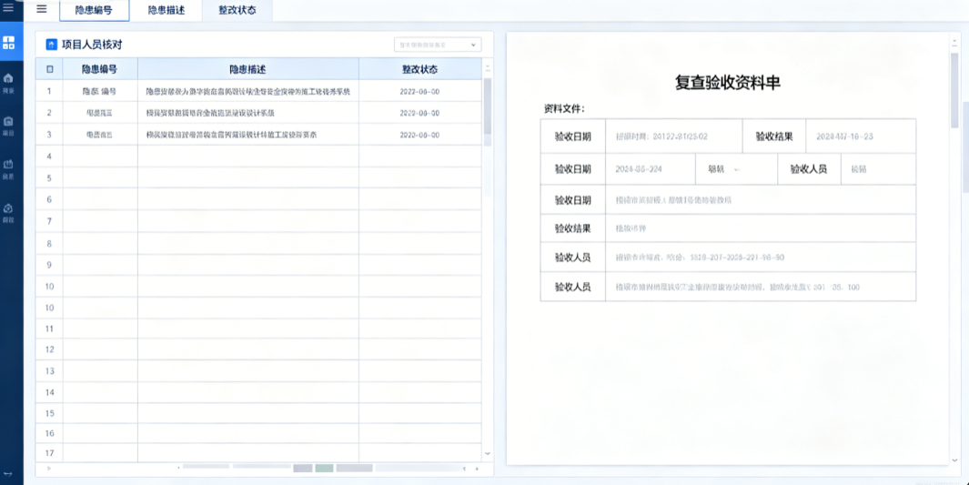The image size is (969, 485).
Task: Open the 隐患描述 text in row 1
Action: click(247, 91)
